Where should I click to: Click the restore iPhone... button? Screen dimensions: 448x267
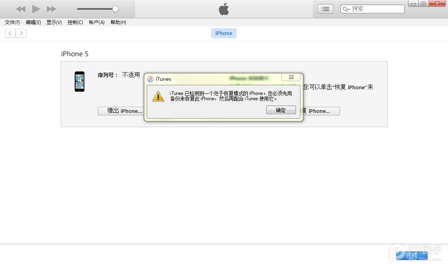[321, 111]
